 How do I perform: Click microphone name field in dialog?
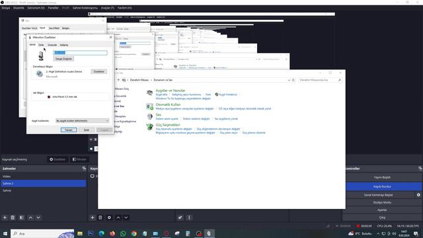(x=80, y=53)
